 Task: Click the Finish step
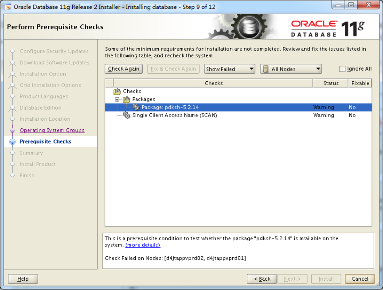pos(27,175)
